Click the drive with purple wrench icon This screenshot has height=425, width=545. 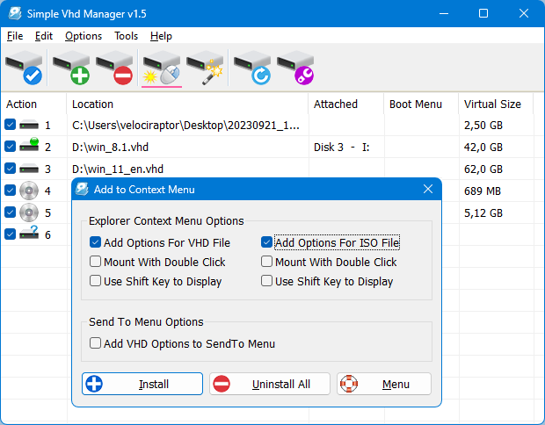[x=296, y=68]
